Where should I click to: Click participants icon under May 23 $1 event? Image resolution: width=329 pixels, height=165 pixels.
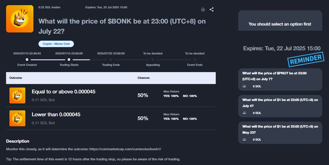244,140
